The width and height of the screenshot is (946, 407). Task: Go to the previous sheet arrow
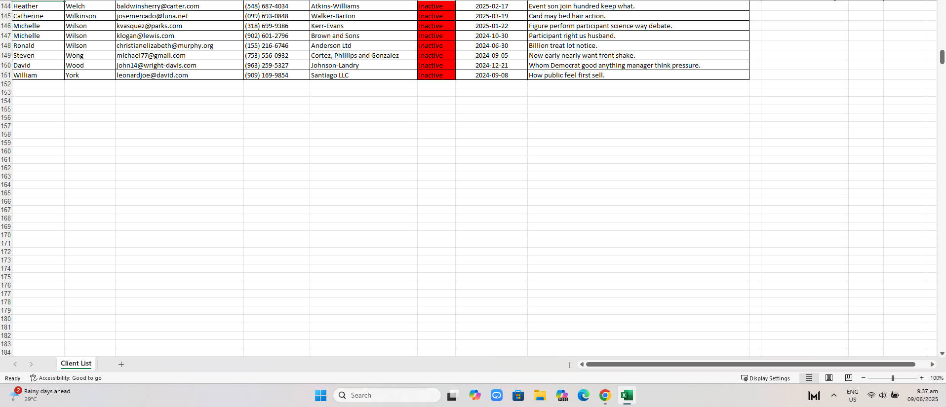[15, 364]
